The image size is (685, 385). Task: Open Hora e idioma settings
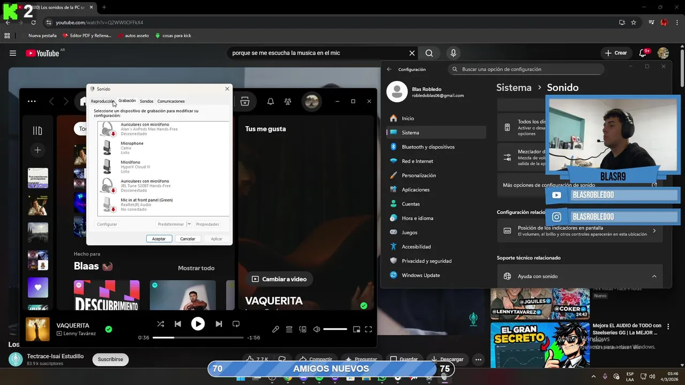pyautogui.click(x=436, y=218)
